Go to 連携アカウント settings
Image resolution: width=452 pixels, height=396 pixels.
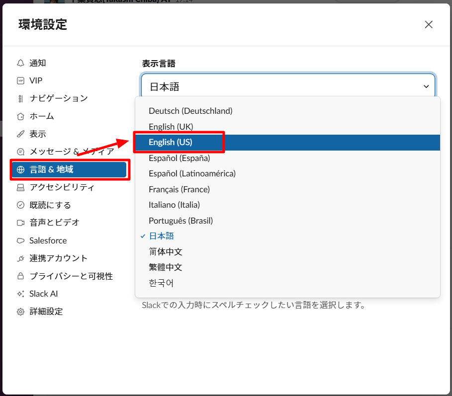58,258
